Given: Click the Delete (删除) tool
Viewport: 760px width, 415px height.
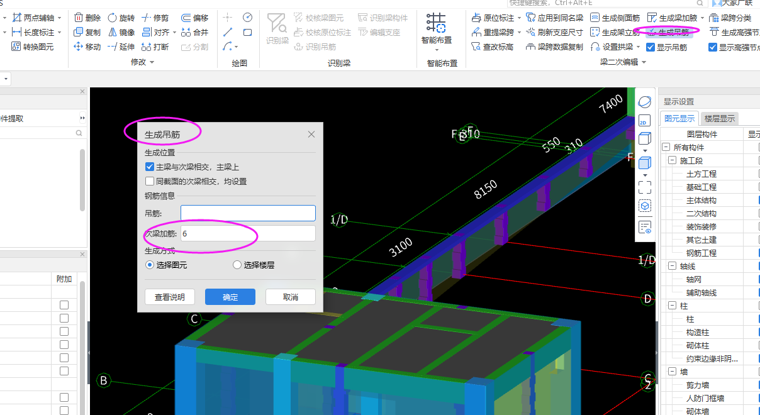Looking at the screenshot, I should 87,18.
